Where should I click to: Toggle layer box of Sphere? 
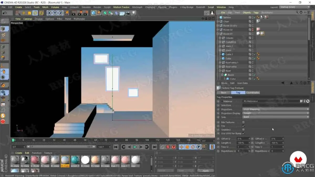(x=250, y=17)
